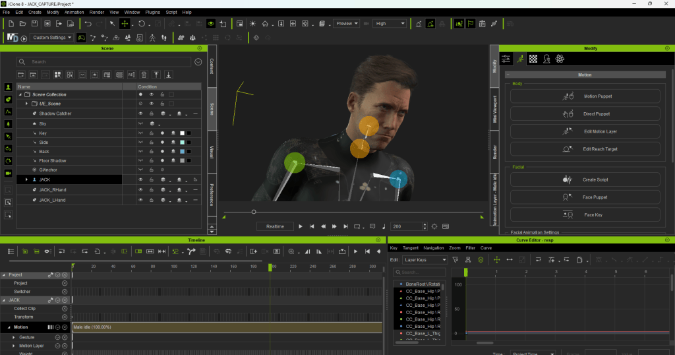The height and width of the screenshot is (355, 675).
Task: Click the Male idle motion clip
Action: (x=227, y=327)
